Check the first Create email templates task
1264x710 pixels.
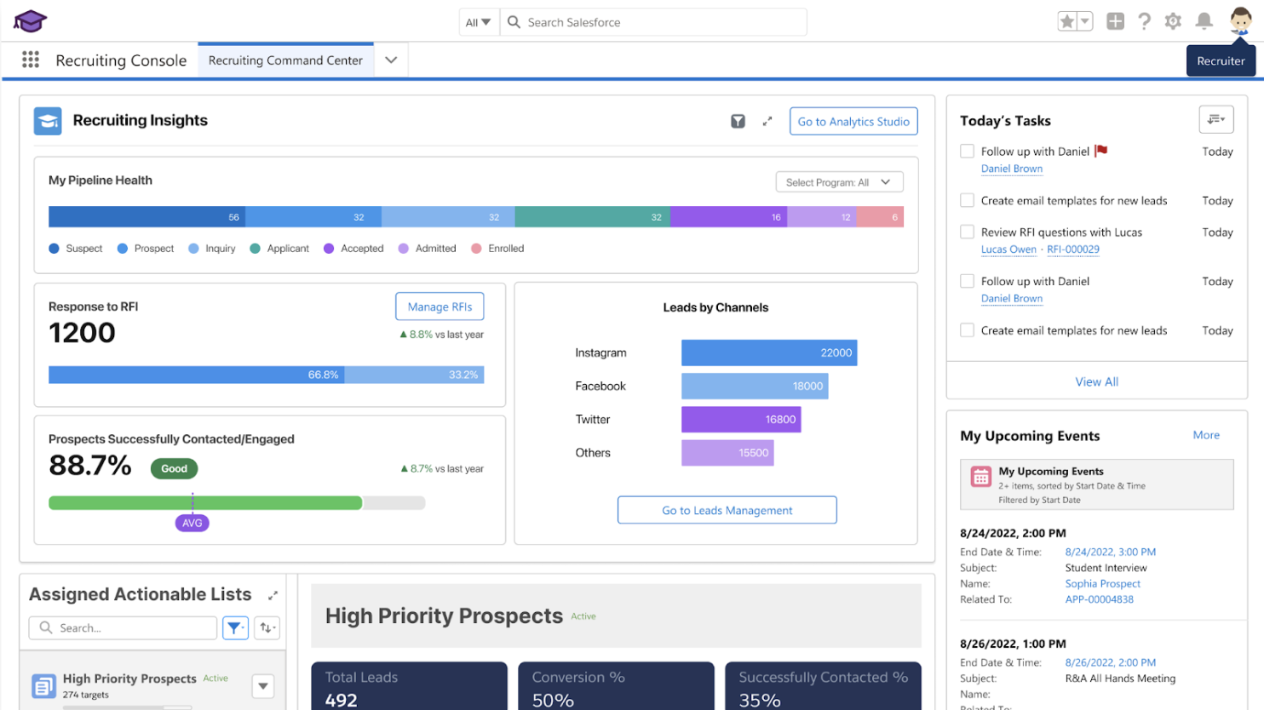click(967, 200)
